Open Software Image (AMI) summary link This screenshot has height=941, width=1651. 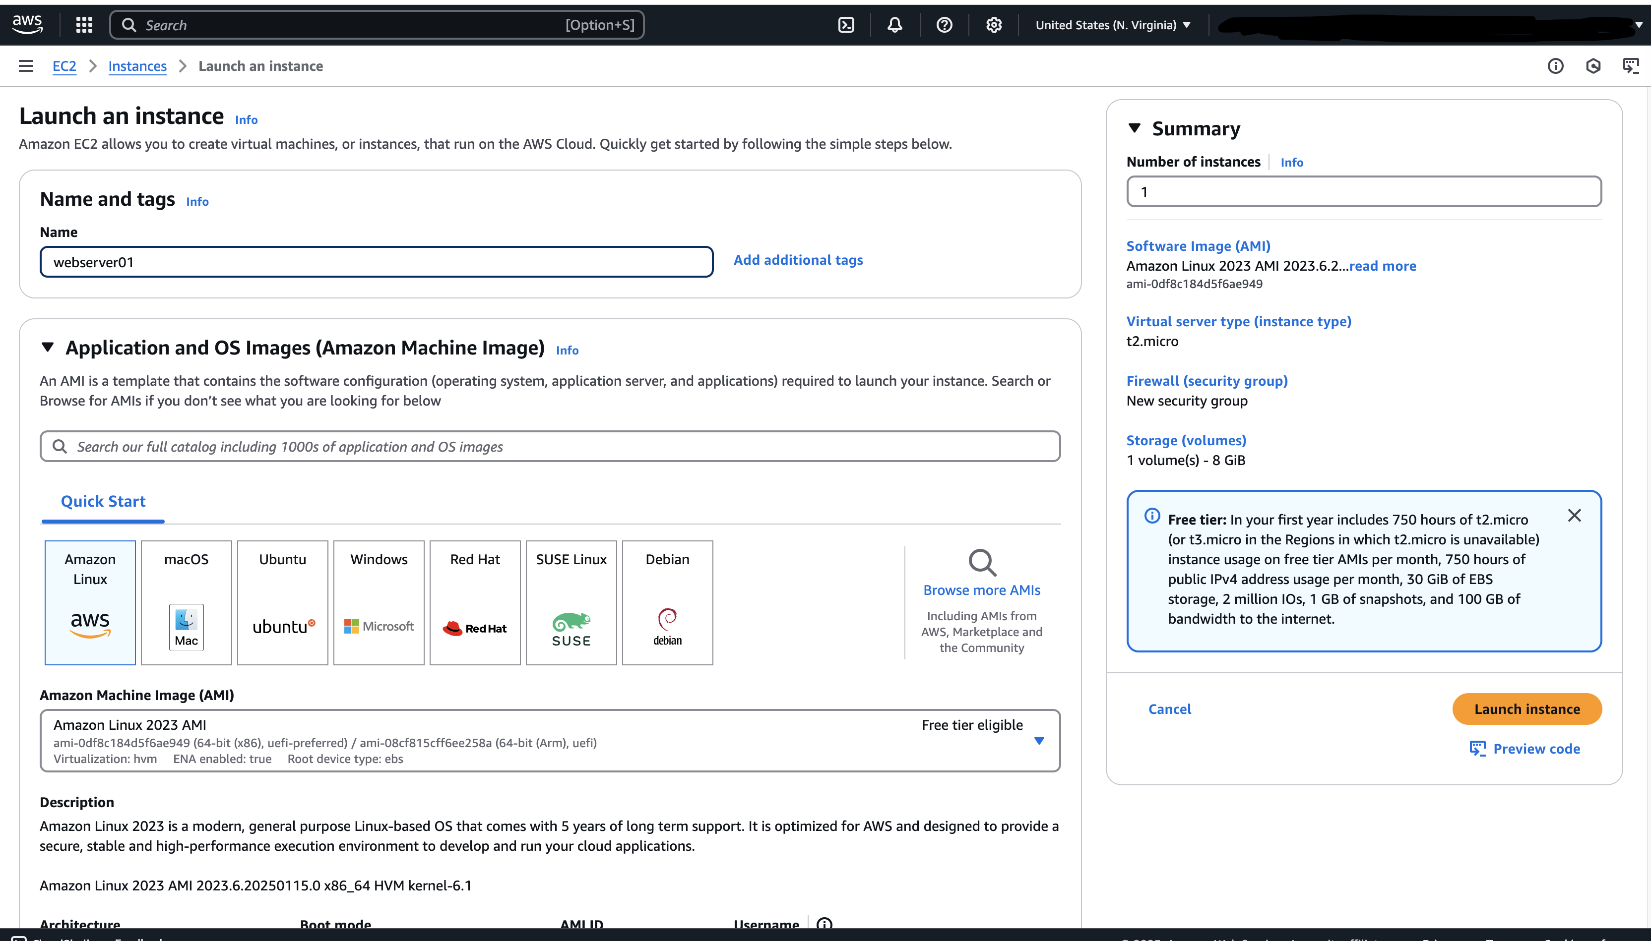[1199, 245]
